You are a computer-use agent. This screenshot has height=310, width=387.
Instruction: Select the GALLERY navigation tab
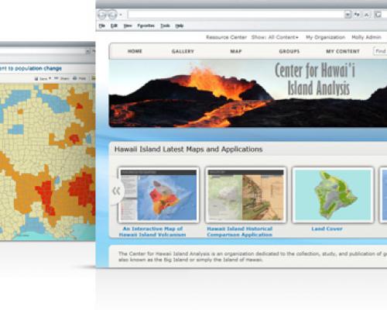[183, 51]
